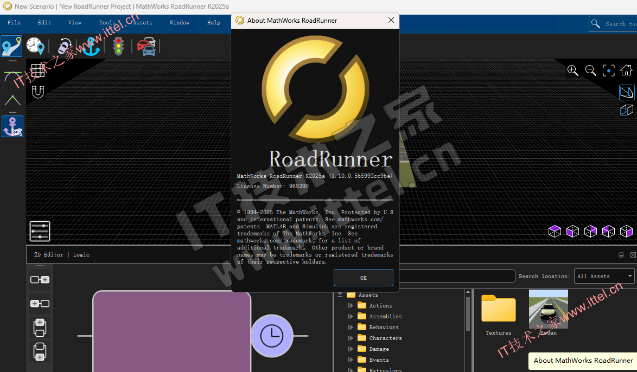The width and height of the screenshot is (637, 372).
Task: Select the Assemblies folder in asset tree
Action: [x=386, y=316]
